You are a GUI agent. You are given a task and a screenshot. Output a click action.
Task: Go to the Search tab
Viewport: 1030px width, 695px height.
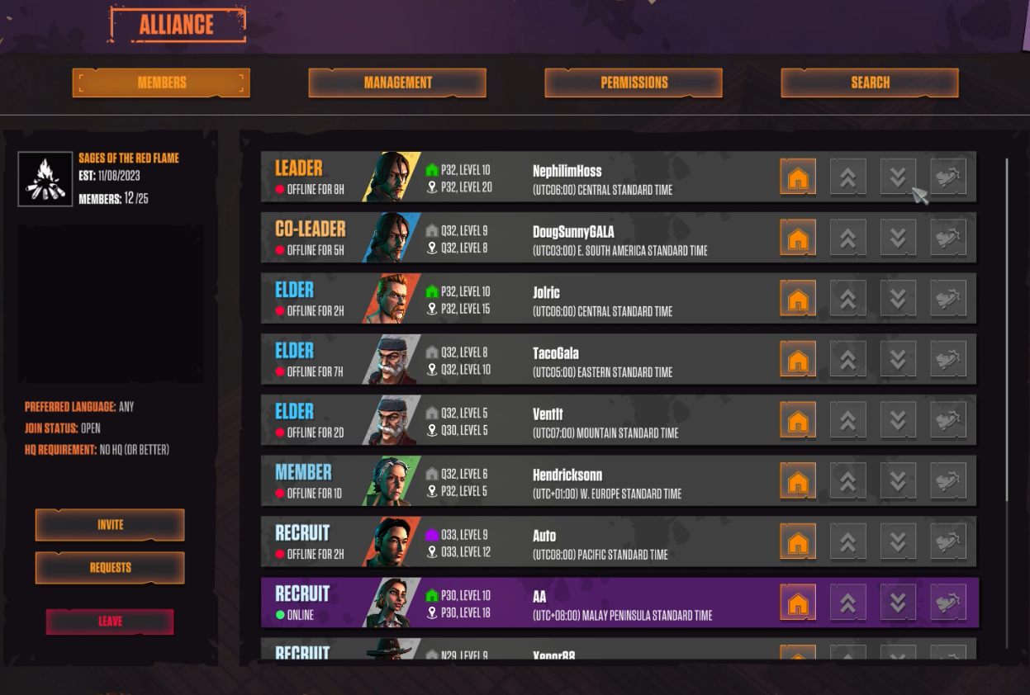tap(870, 83)
